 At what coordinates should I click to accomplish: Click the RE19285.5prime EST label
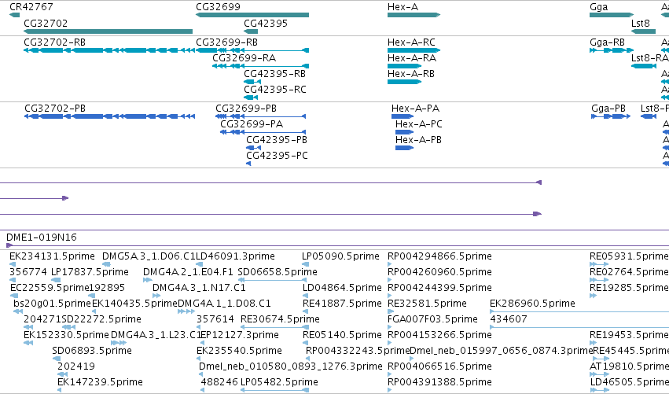pos(629,288)
